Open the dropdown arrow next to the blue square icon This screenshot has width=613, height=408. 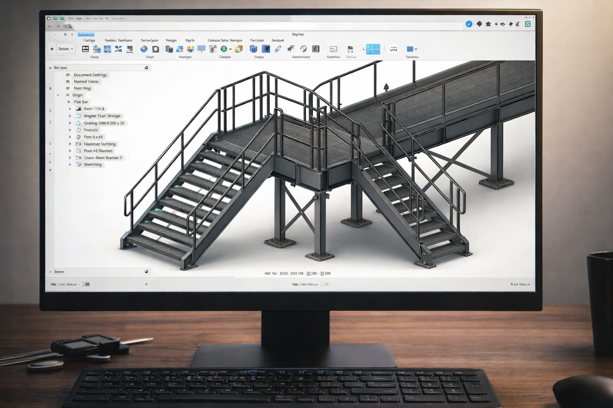click(416, 49)
